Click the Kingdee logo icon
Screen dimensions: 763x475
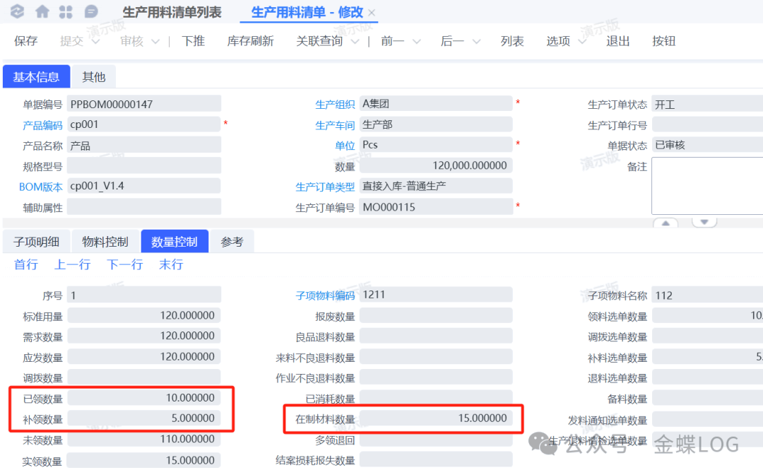pyautogui.click(x=18, y=12)
